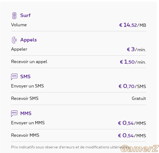
Task: Click the MMS speech bubble icon
Action: pyautogui.click(x=14, y=114)
